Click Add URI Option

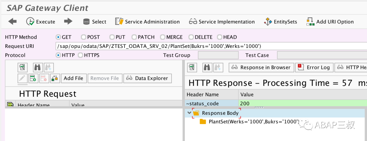(330, 22)
